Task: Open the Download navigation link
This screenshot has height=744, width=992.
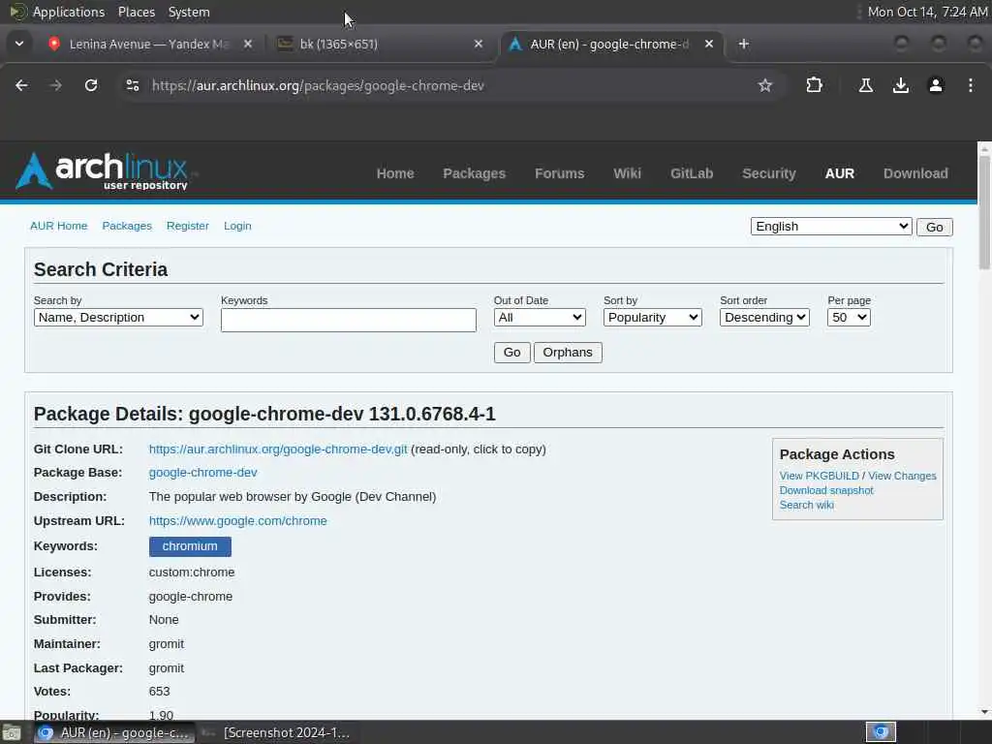Action: pos(915,173)
